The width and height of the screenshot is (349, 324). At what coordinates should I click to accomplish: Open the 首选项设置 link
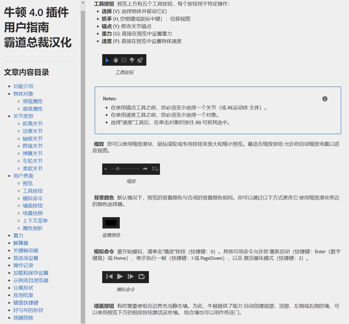26,258
